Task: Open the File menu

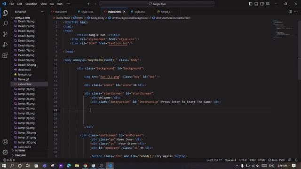Action: (11, 4)
